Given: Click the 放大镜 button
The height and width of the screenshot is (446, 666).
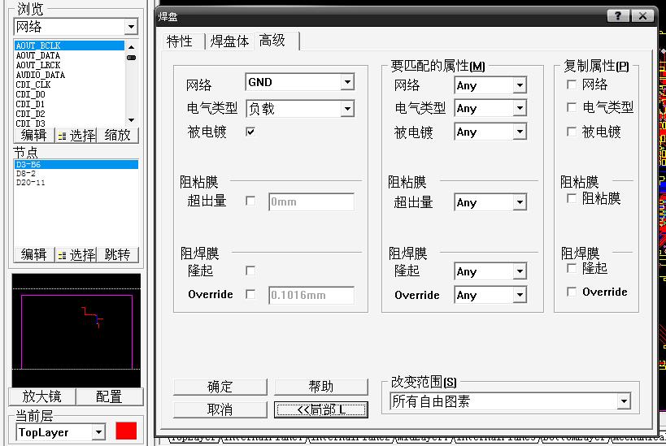Looking at the screenshot, I should pyautogui.click(x=42, y=396).
